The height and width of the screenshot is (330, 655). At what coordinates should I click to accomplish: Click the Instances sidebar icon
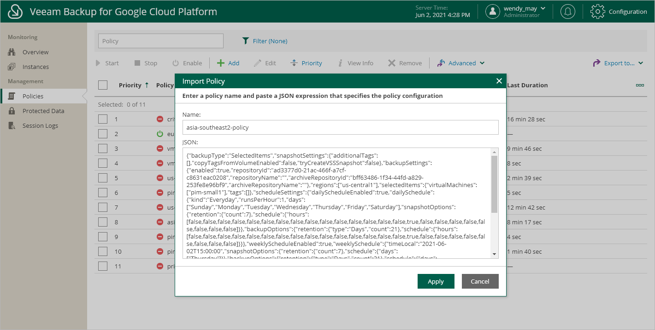coord(12,67)
